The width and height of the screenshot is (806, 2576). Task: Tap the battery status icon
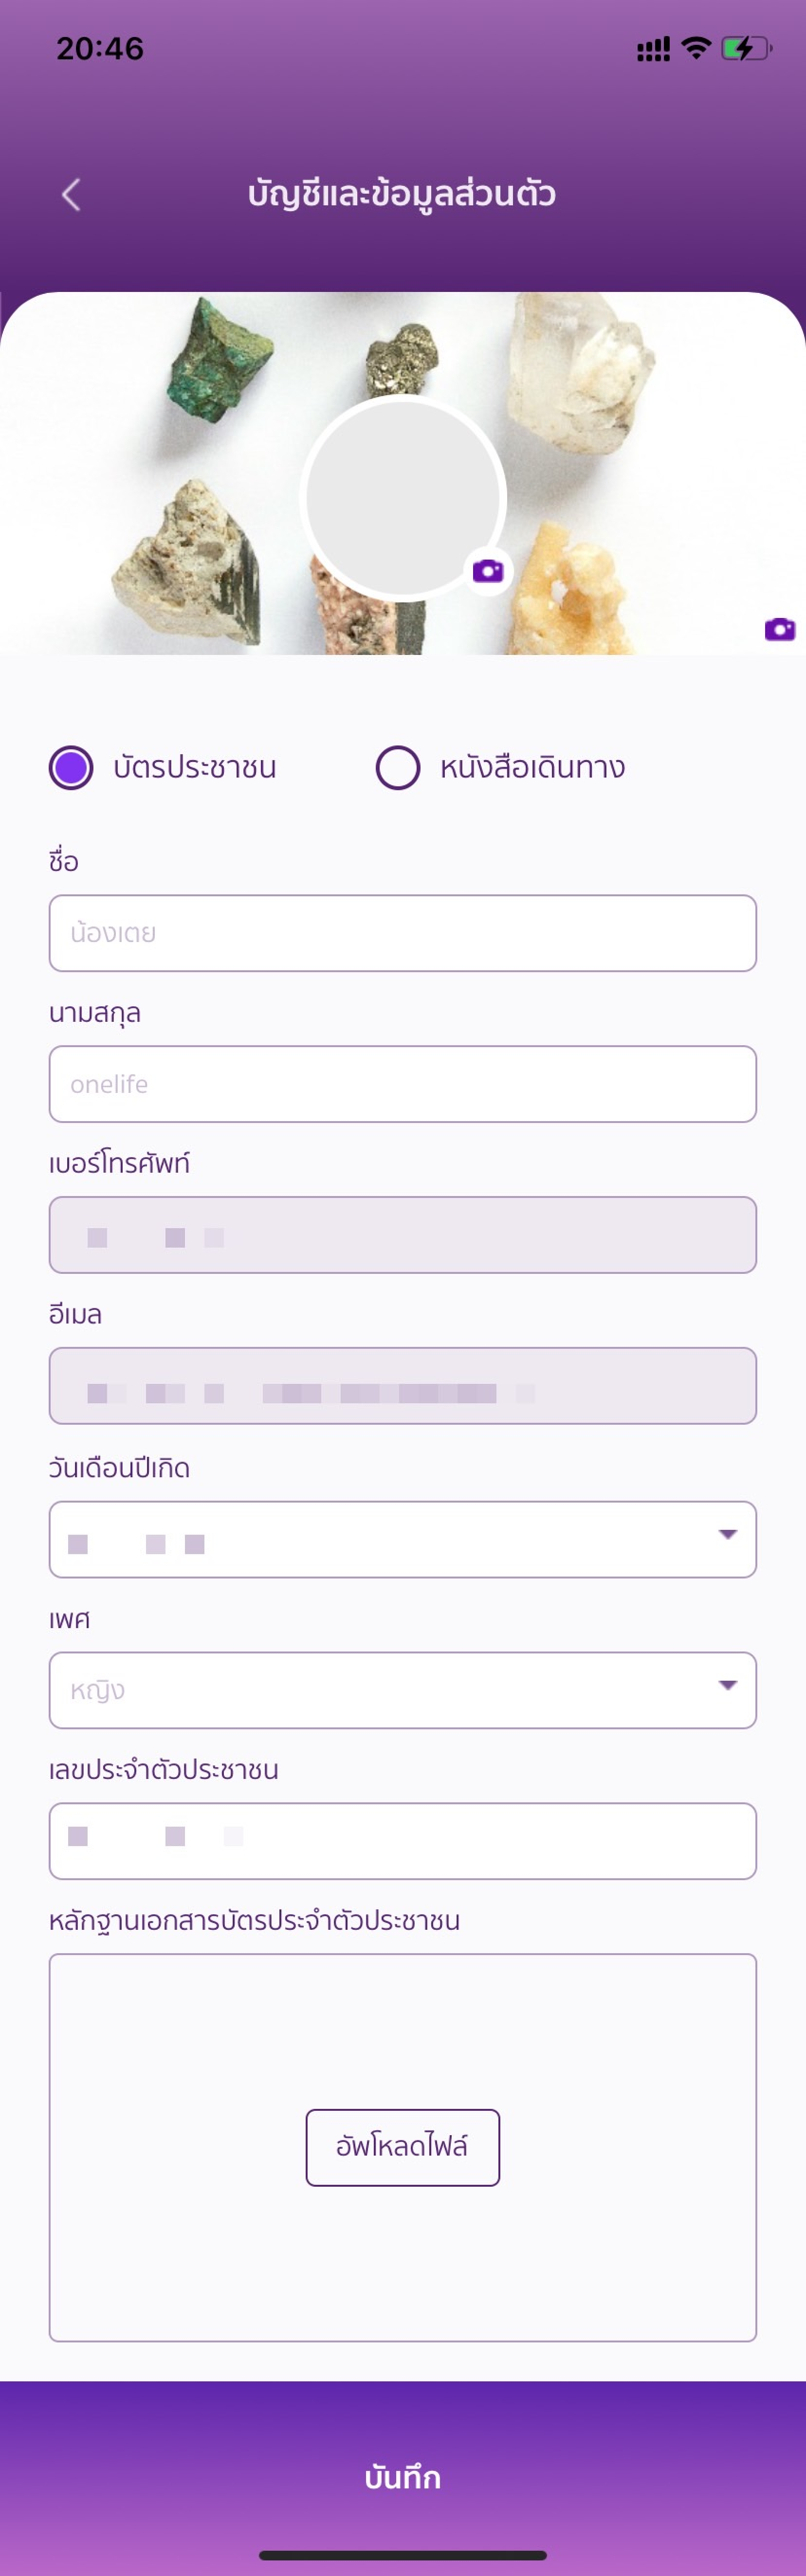[x=745, y=48]
